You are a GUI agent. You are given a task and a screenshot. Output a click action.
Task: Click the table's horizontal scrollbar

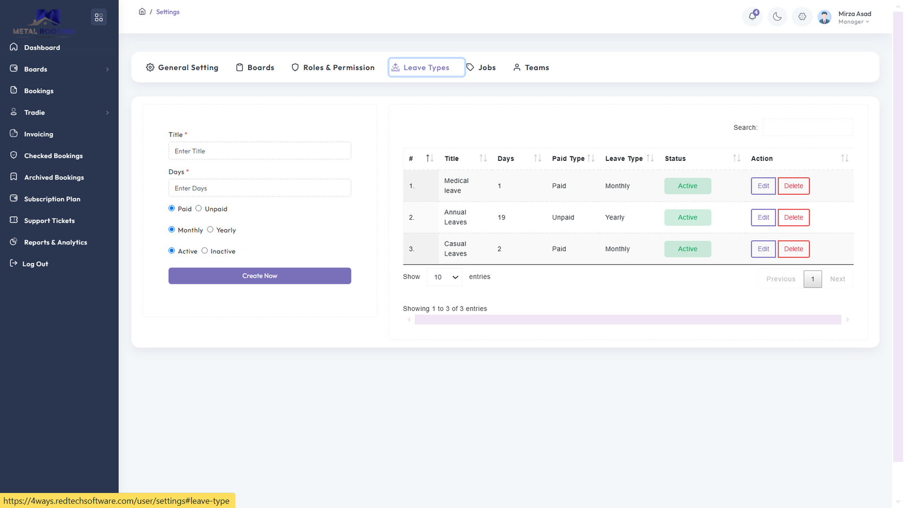[x=627, y=319]
